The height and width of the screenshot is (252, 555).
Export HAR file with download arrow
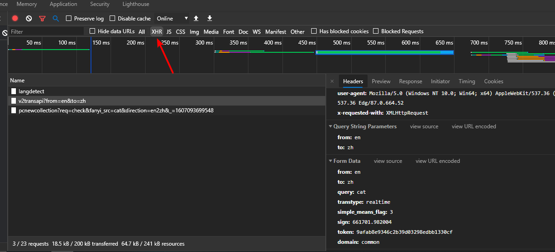click(x=210, y=18)
